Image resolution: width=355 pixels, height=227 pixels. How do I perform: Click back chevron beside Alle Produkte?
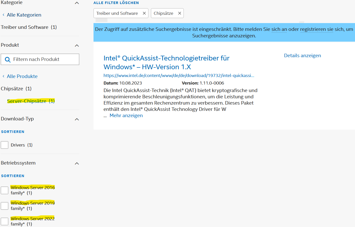pyautogui.click(x=3, y=76)
